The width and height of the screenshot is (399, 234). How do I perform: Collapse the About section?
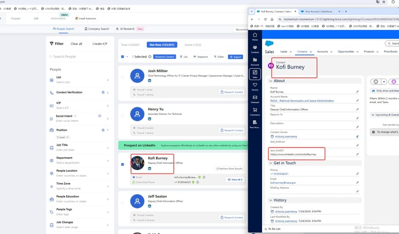[x=271, y=81]
